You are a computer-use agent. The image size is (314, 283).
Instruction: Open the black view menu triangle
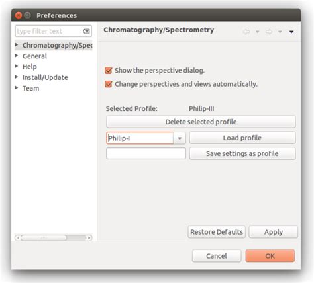291,32
